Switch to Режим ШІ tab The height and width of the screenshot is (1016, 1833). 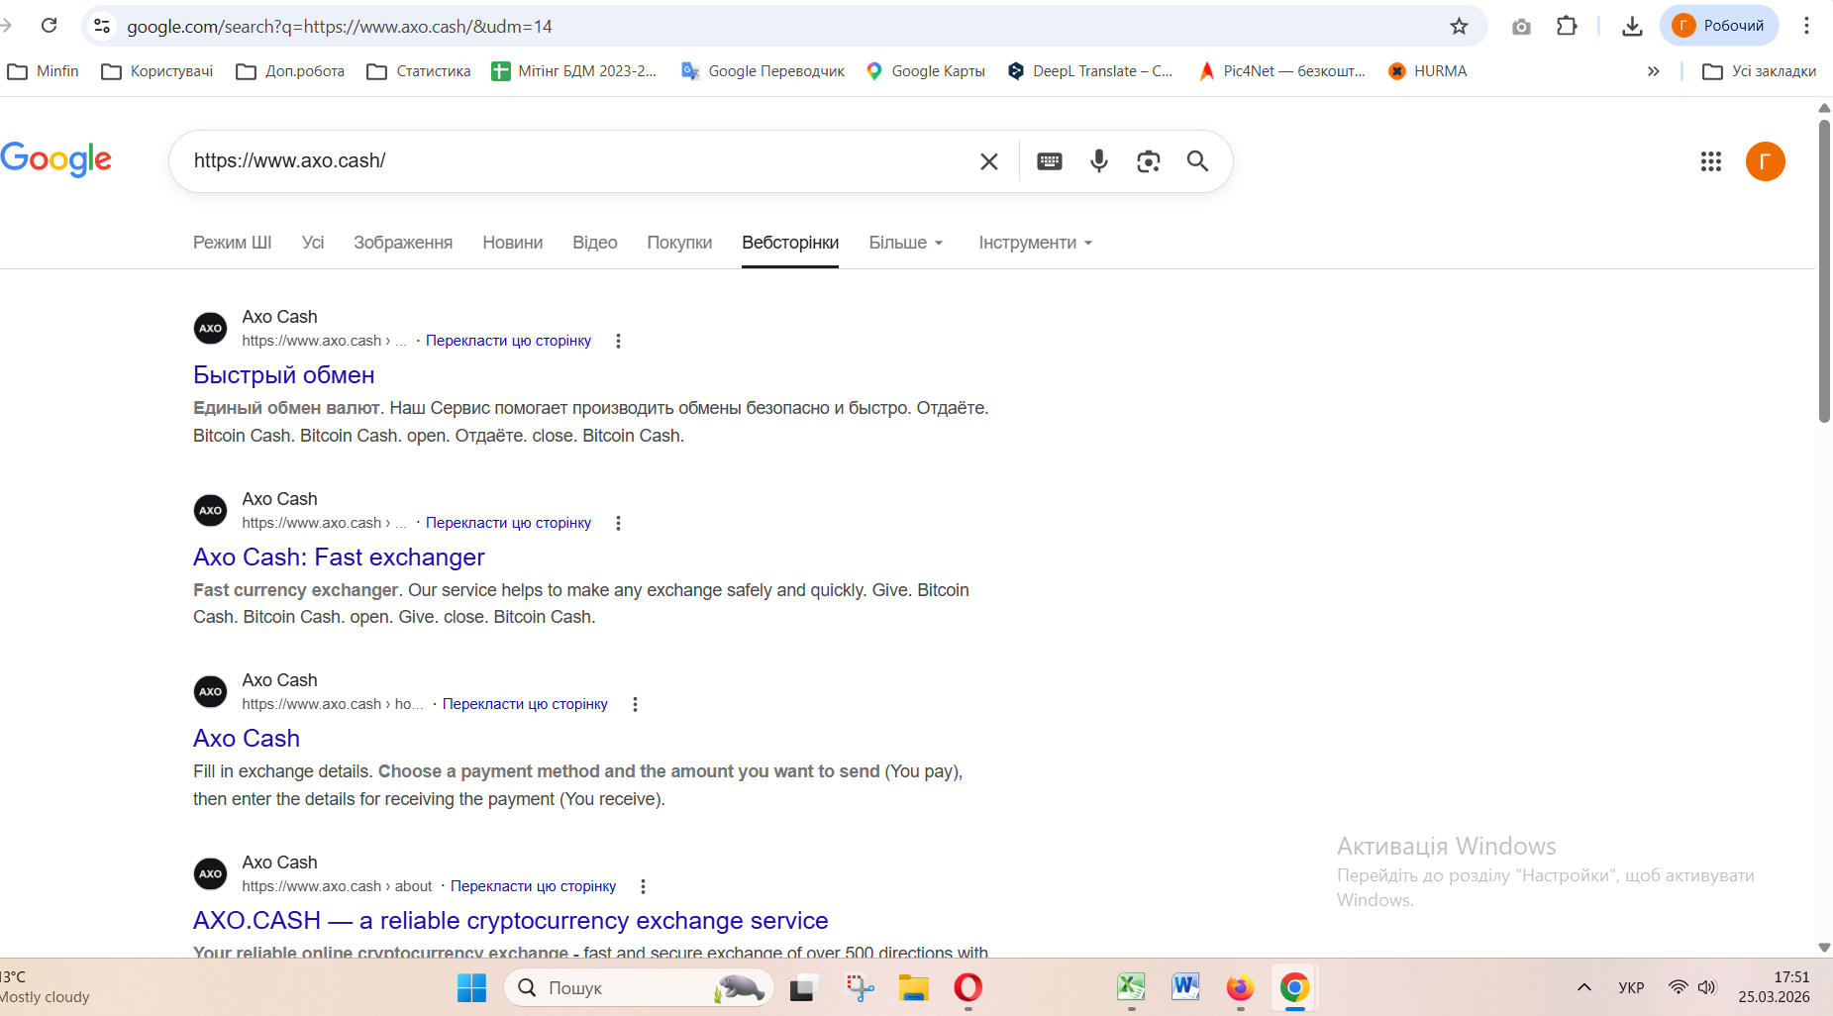click(232, 243)
